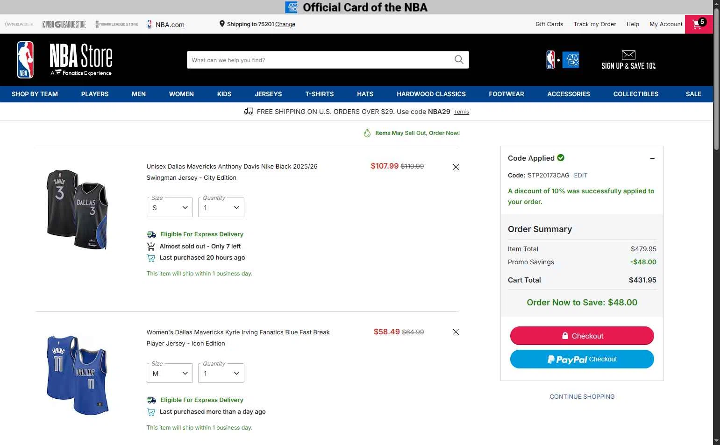The width and height of the screenshot is (720, 445).
Task: Click the Anthony Davis jersey thumbnail
Action: point(77,209)
